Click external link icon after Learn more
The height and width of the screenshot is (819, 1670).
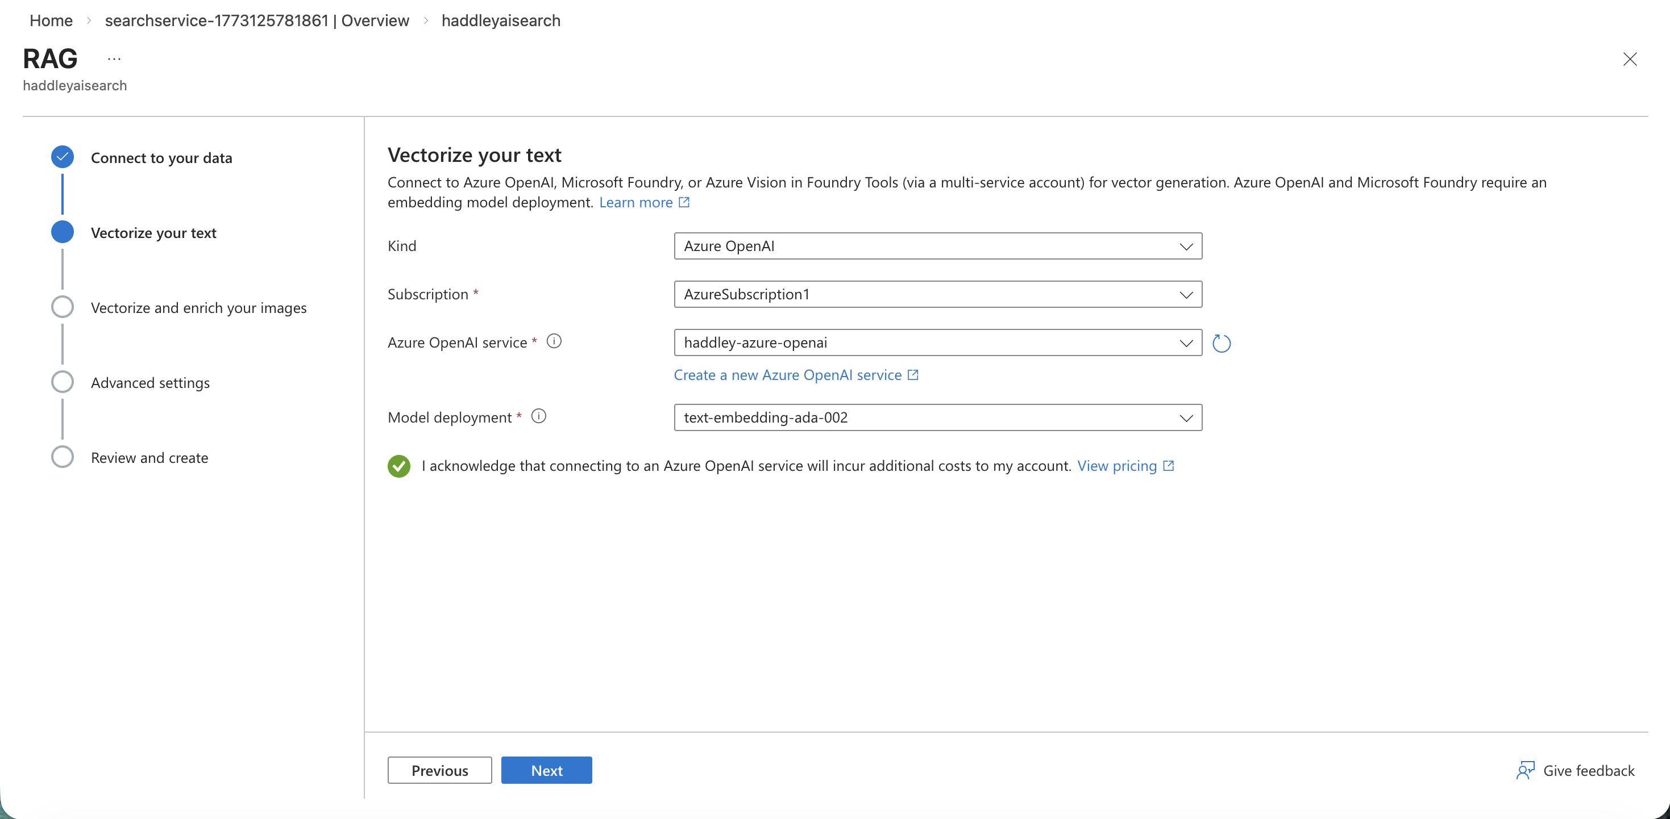684,202
